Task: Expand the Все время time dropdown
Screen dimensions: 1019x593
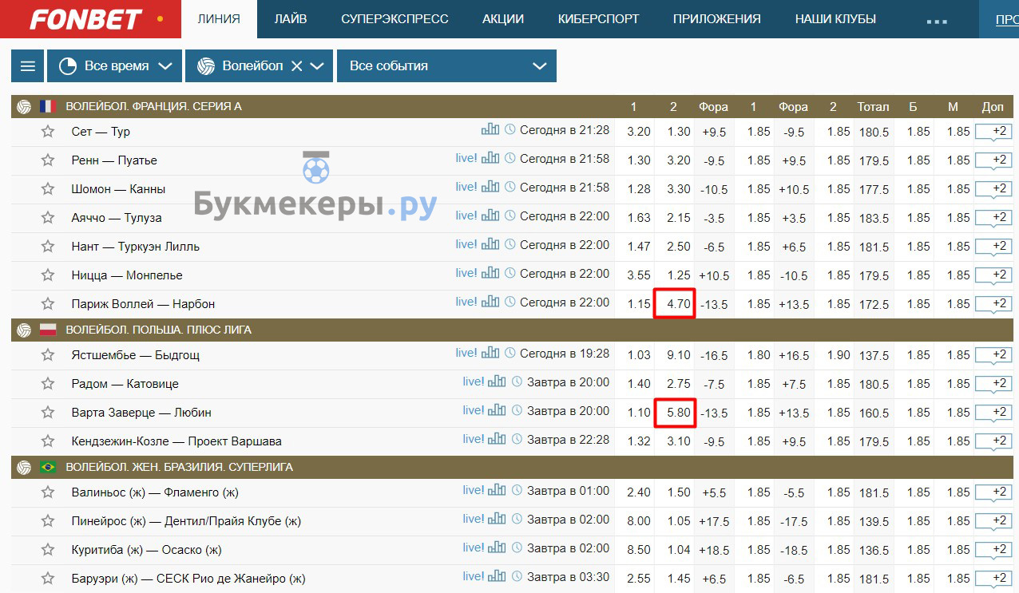Action: point(115,66)
